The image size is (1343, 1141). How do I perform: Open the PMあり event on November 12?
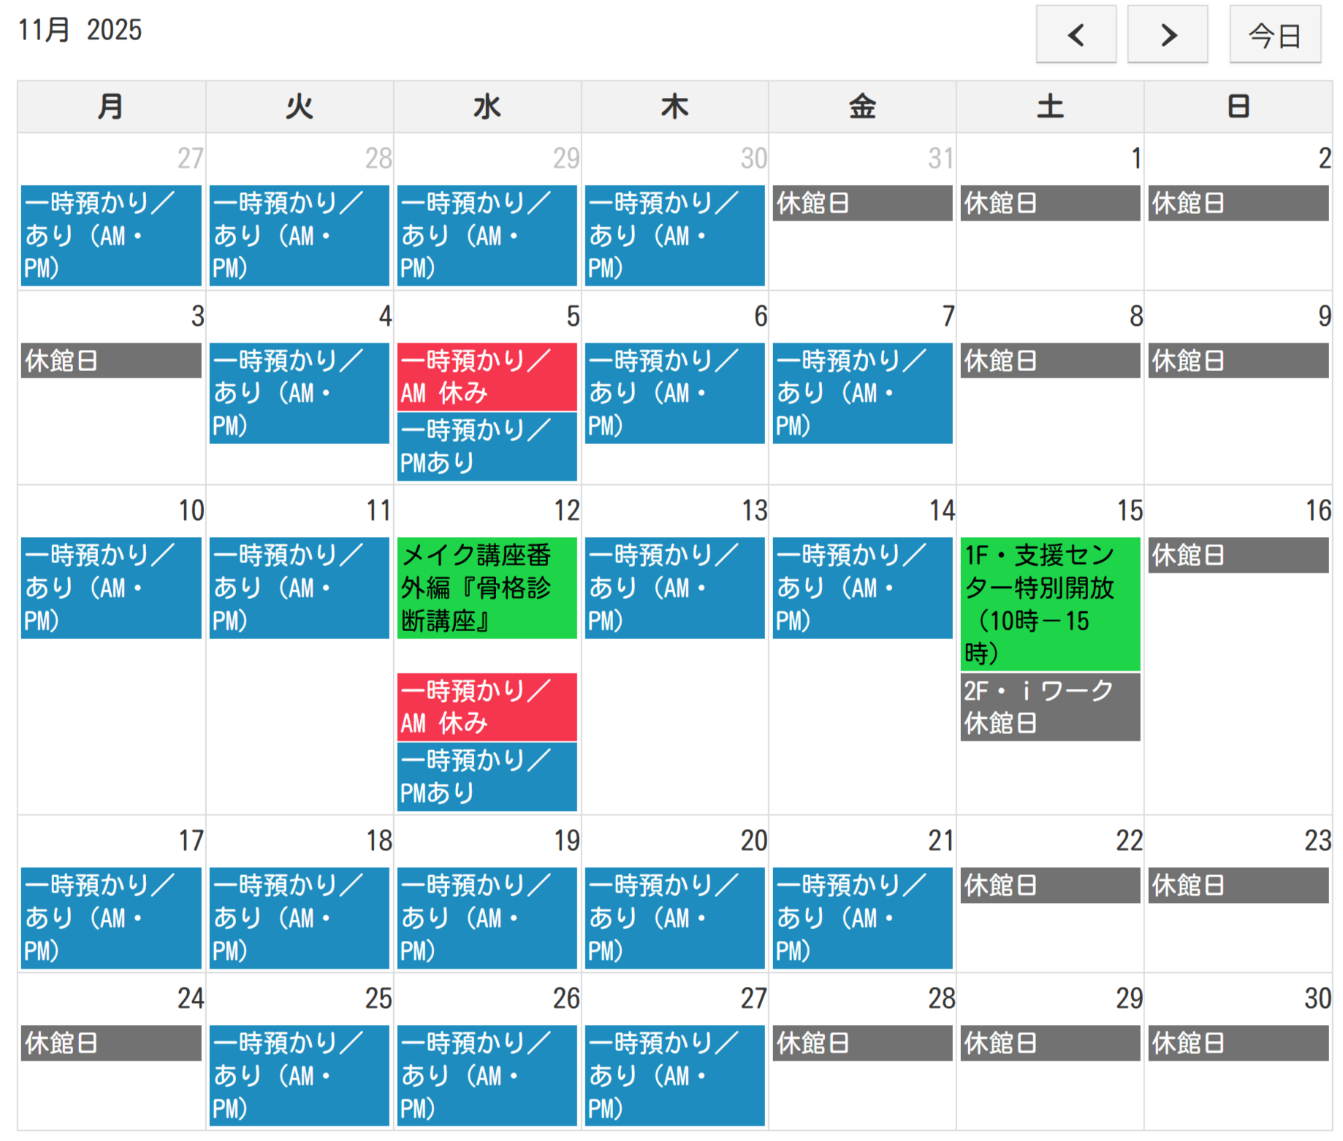coord(487,776)
